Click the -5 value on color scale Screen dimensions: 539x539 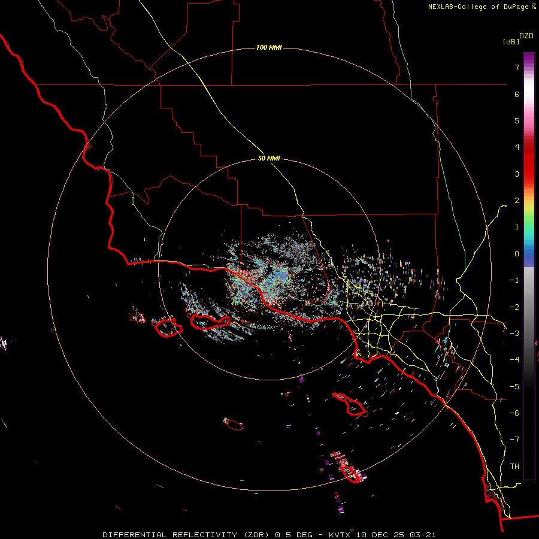[x=514, y=387]
